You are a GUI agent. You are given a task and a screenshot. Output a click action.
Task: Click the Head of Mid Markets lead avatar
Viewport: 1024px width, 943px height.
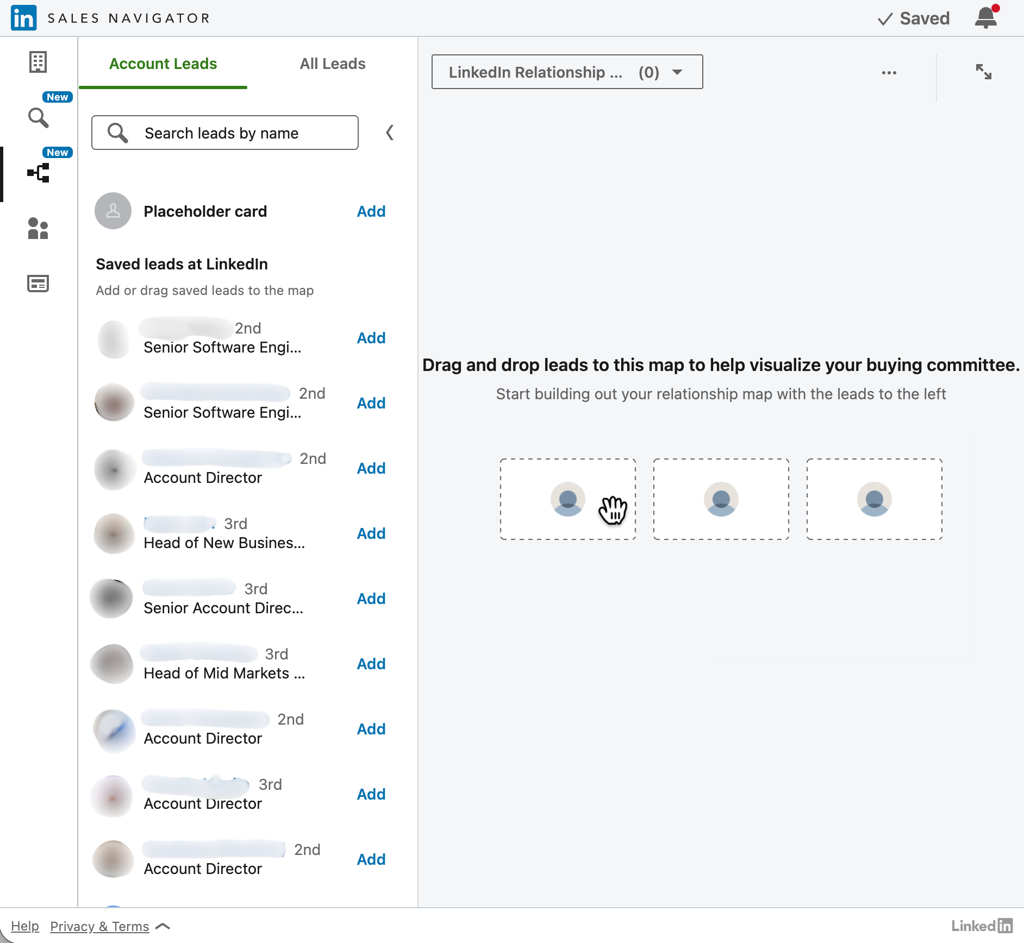(x=112, y=664)
